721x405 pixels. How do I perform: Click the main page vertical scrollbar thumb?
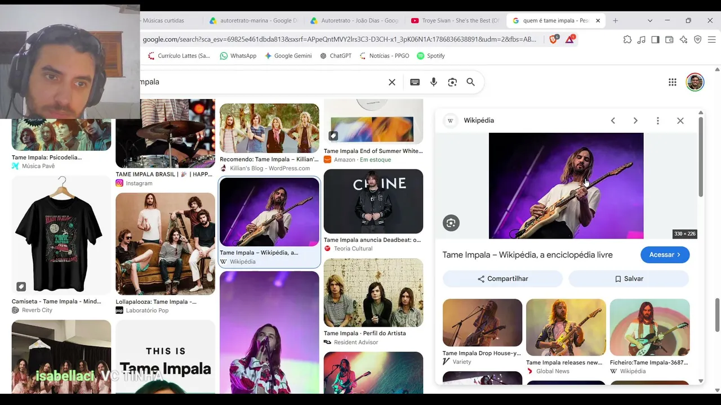717,315
